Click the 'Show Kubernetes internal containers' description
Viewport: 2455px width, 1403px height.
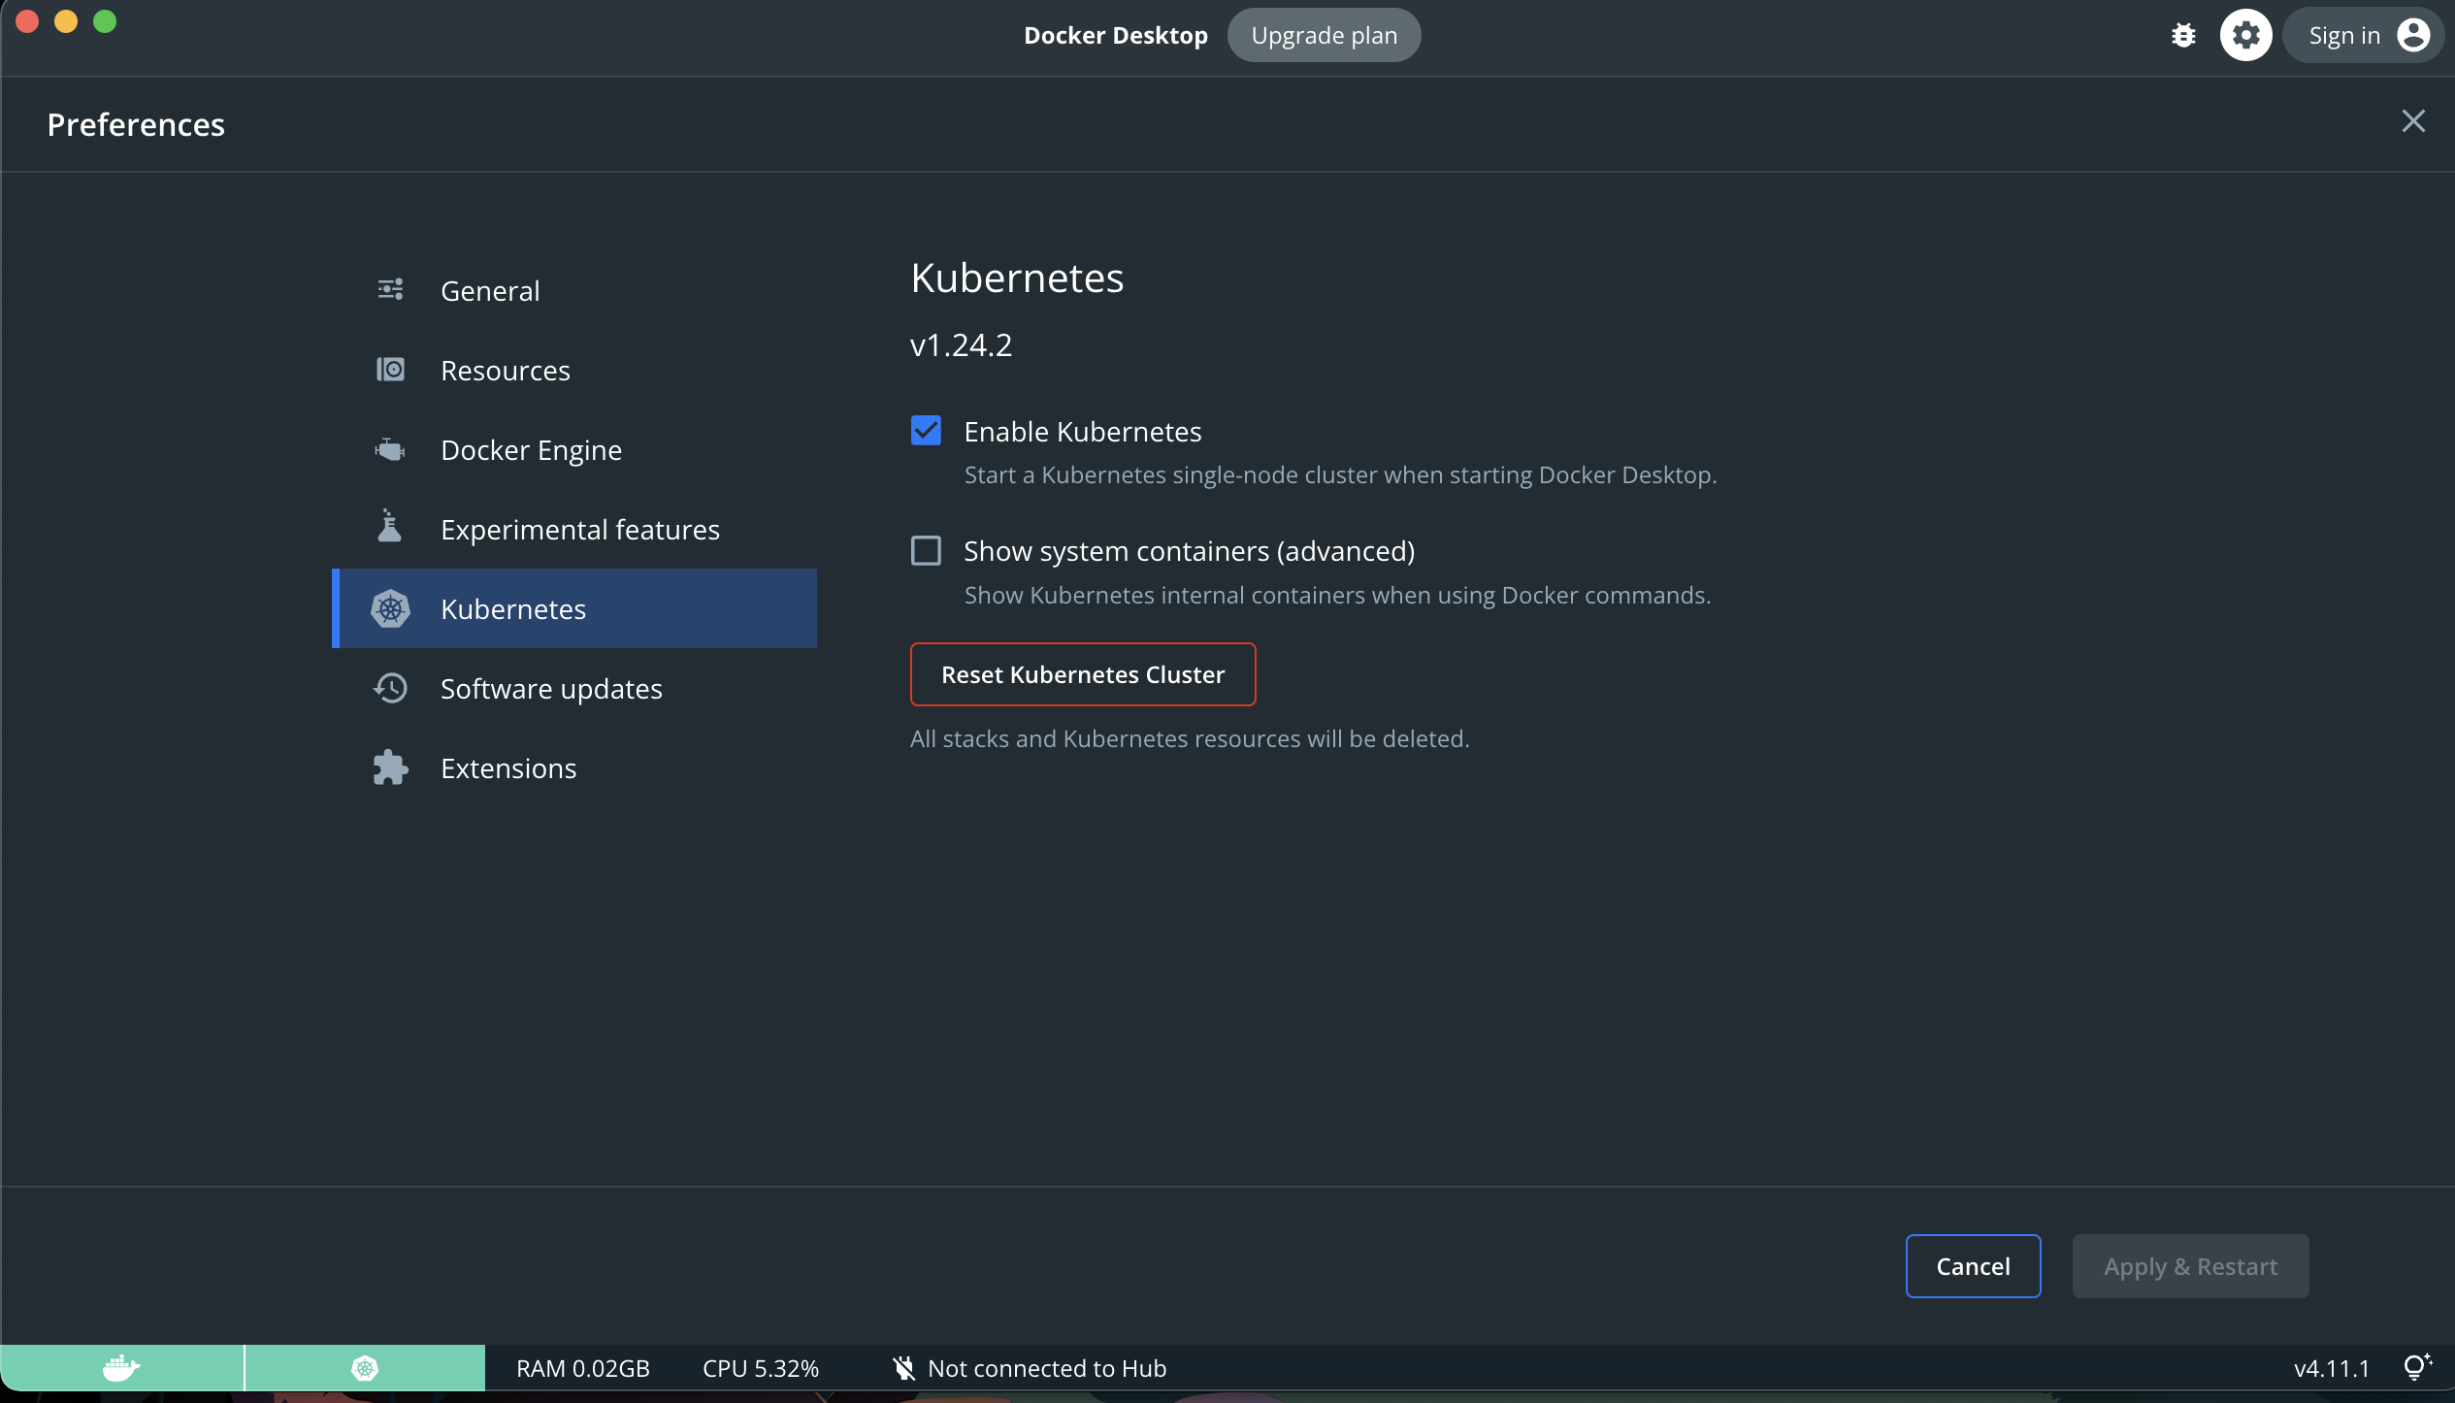[x=1337, y=595]
